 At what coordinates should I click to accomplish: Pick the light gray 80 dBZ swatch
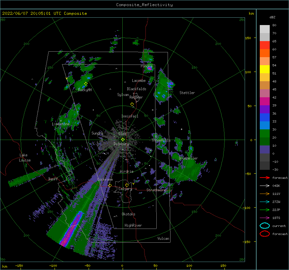265,29
